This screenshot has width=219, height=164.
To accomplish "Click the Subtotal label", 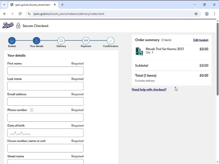I will point(142,65).
